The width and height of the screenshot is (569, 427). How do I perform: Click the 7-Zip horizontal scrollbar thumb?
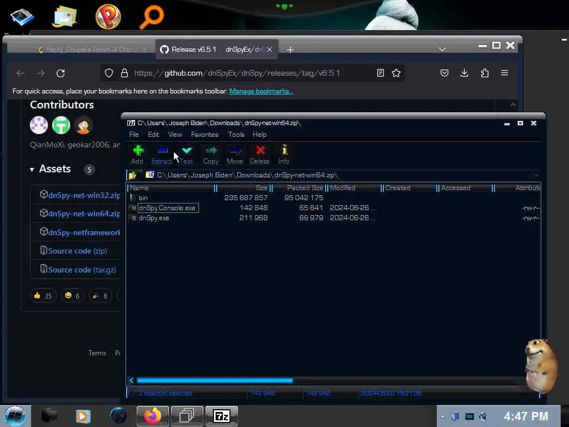click(x=214, y=380)
